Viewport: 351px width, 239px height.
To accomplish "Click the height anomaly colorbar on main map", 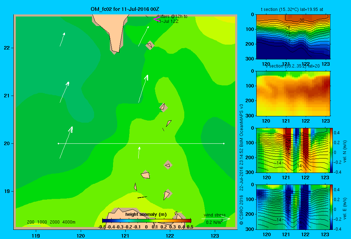I will click(147, 221).
